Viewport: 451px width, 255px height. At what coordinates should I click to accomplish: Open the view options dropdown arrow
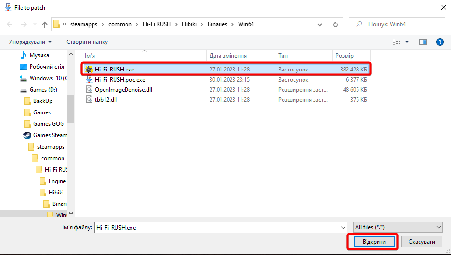(407, 42)
